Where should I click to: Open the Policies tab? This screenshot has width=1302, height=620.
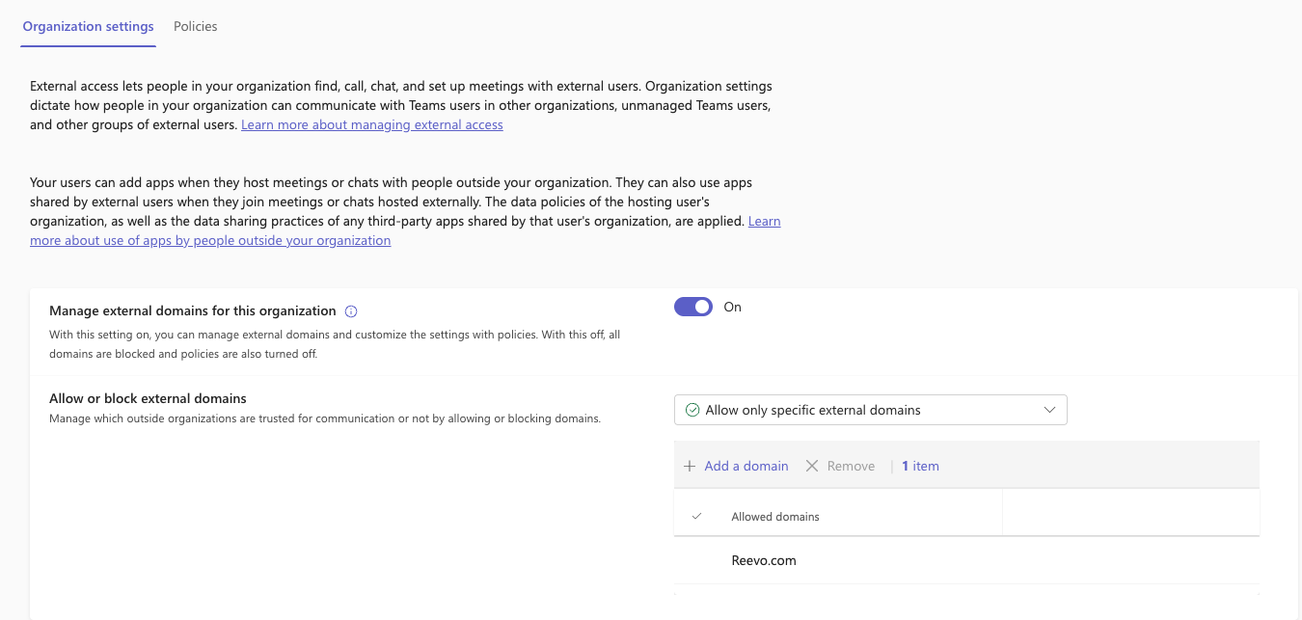195,27
